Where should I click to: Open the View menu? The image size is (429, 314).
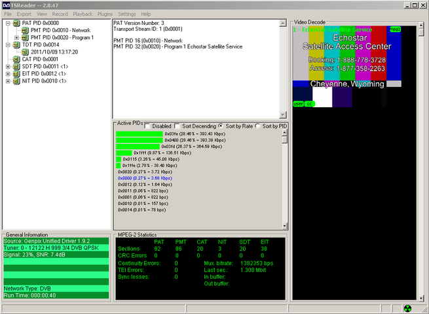click(41, 14)
